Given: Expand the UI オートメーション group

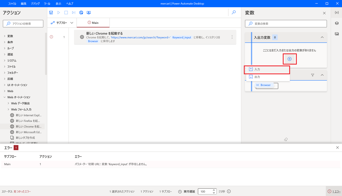Looking at the screenshot, I should click(5, 85).
